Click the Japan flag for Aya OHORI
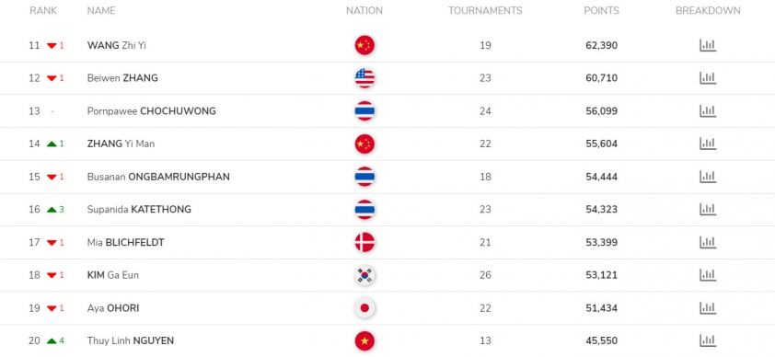 coord(364,308)
